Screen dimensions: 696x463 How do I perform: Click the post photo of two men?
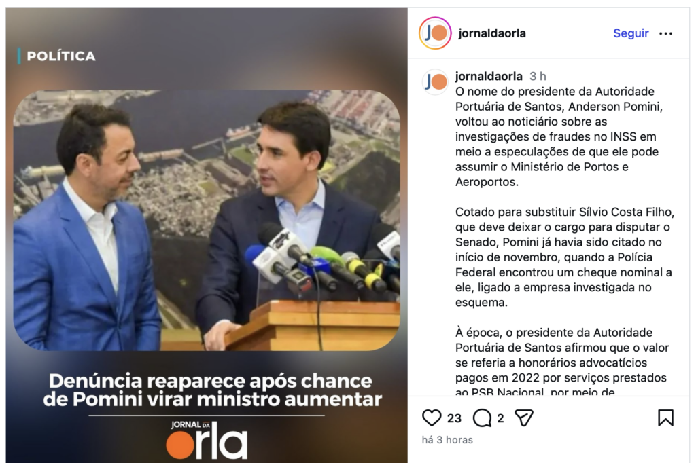coord(207,221)
